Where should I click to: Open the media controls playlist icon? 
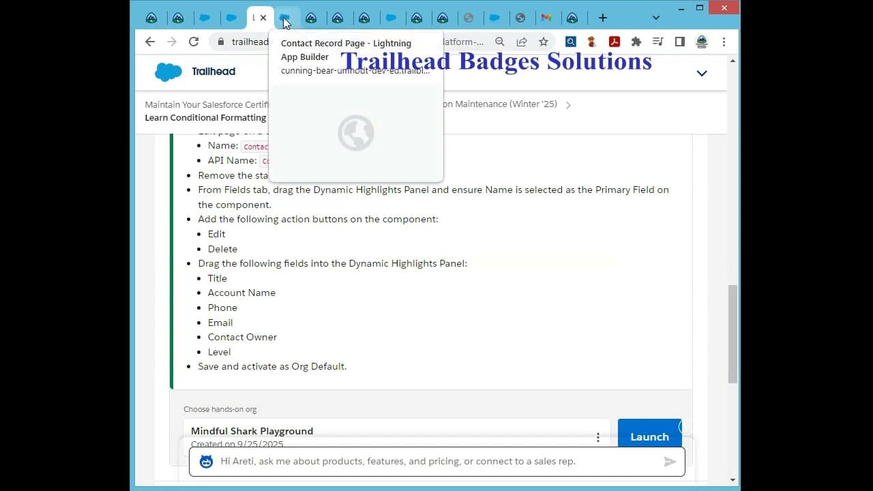click(658, 42)
